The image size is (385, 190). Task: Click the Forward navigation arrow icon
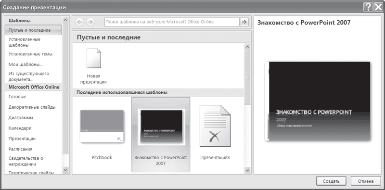[x=90, y=22]
